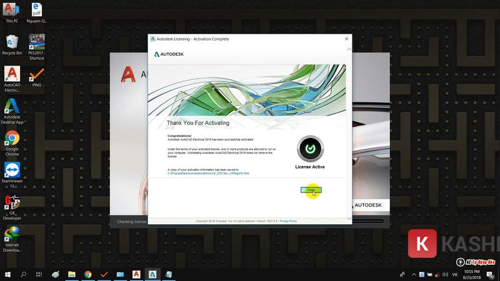Image resolution: width=500 pixels, height=281 pixels.
Task: Select the Recycle Bin icon
Action: click(x=12, y=42)
